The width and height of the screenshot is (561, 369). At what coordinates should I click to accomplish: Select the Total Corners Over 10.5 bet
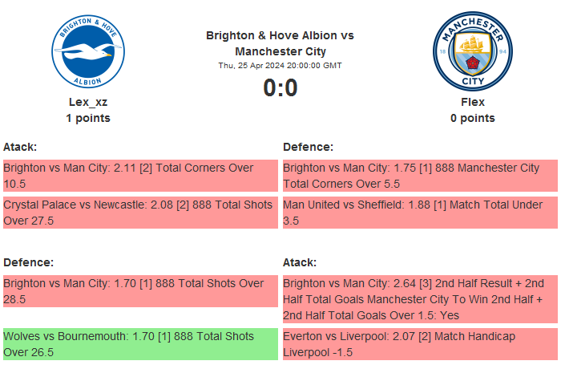tap(140, 176)
